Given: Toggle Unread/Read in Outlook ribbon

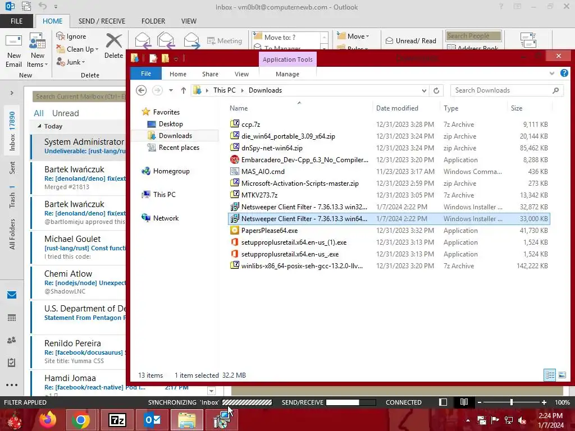Looking at the screenshot, I should click(410, 40).
